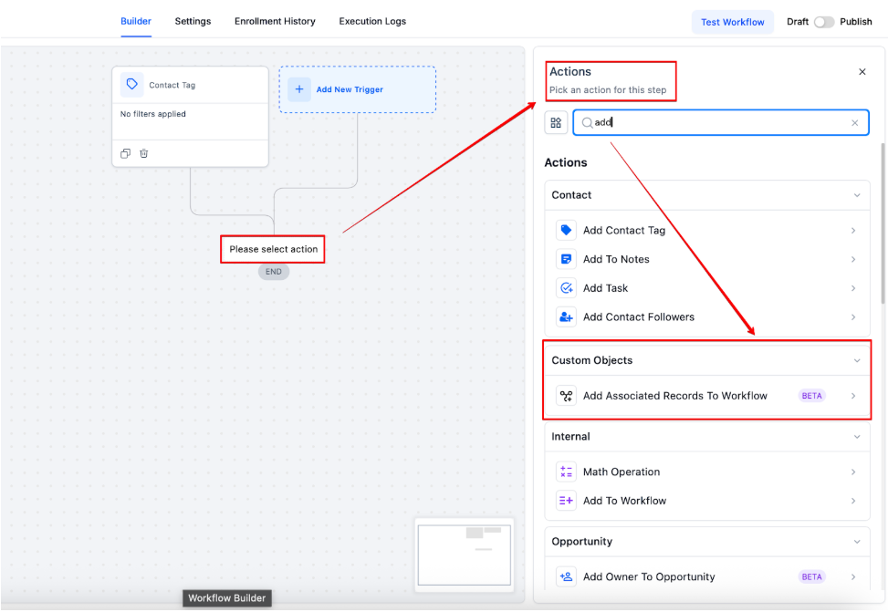Delete the Contact Tag trigger
This screenshot has width=888, height=612.
click(x=144, y=154)
